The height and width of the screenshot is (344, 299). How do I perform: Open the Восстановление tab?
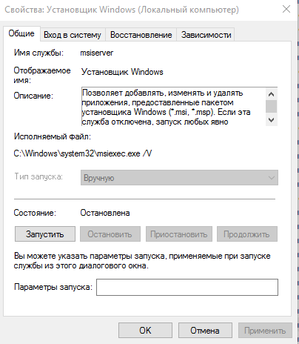141,35
